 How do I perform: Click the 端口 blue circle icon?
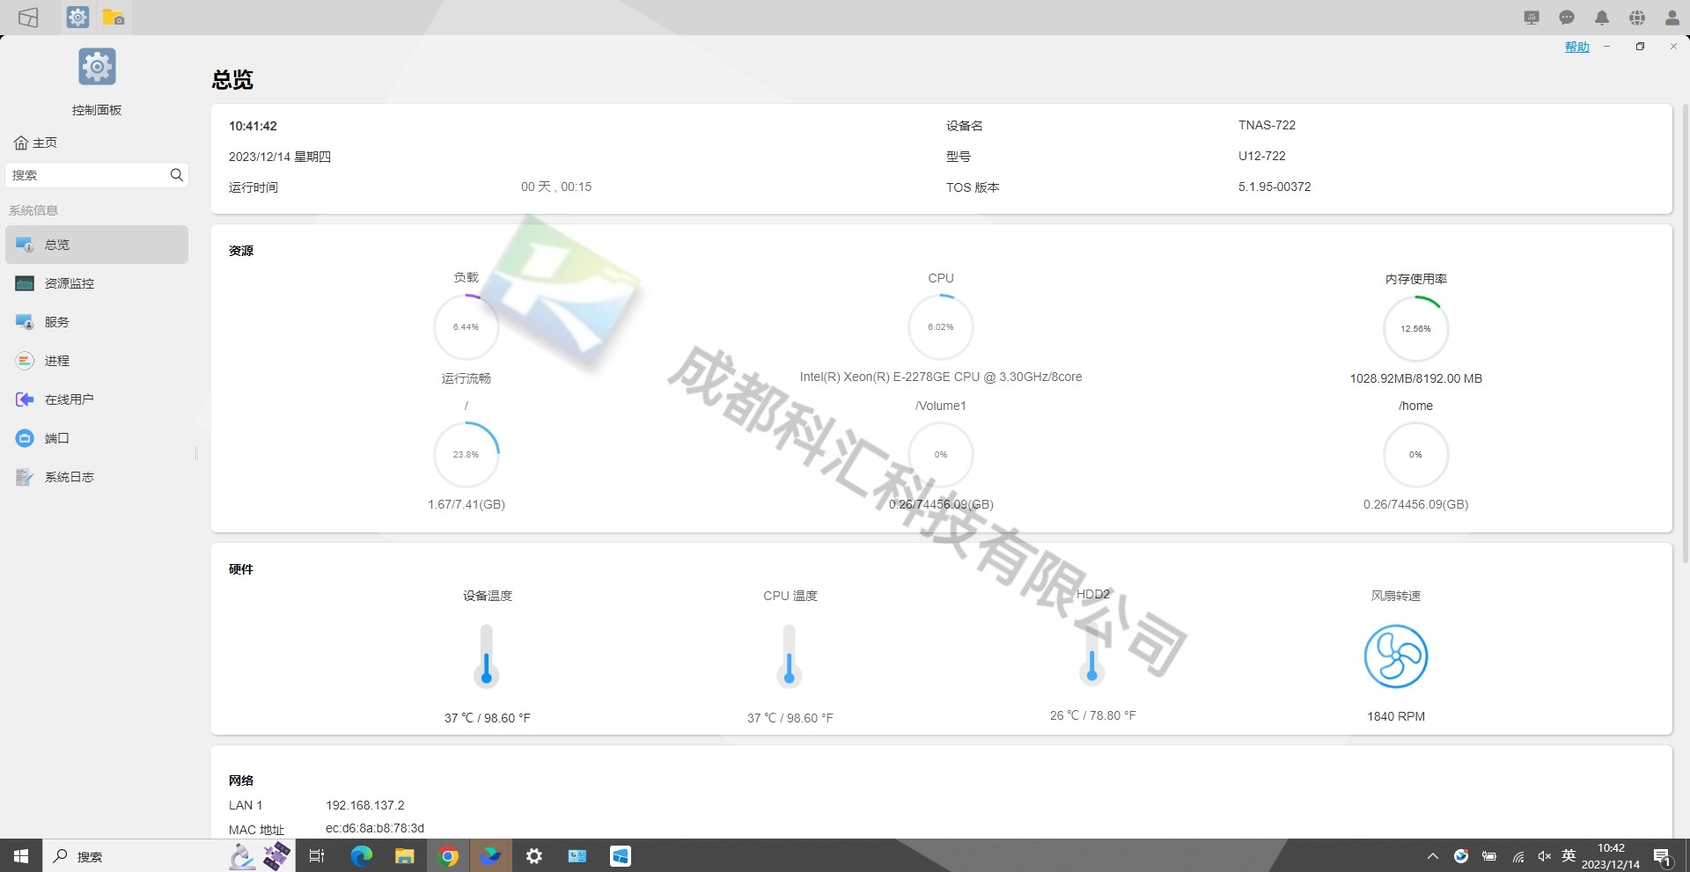point(25,438)
